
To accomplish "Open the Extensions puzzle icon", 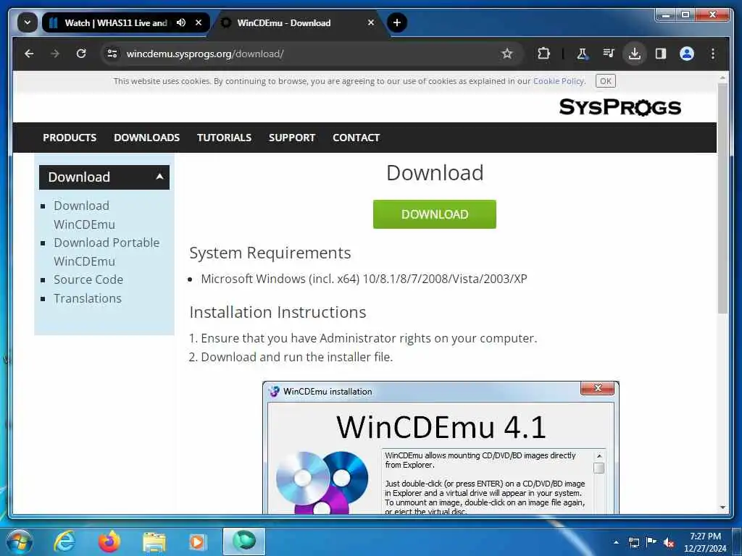I will (543, 54).
